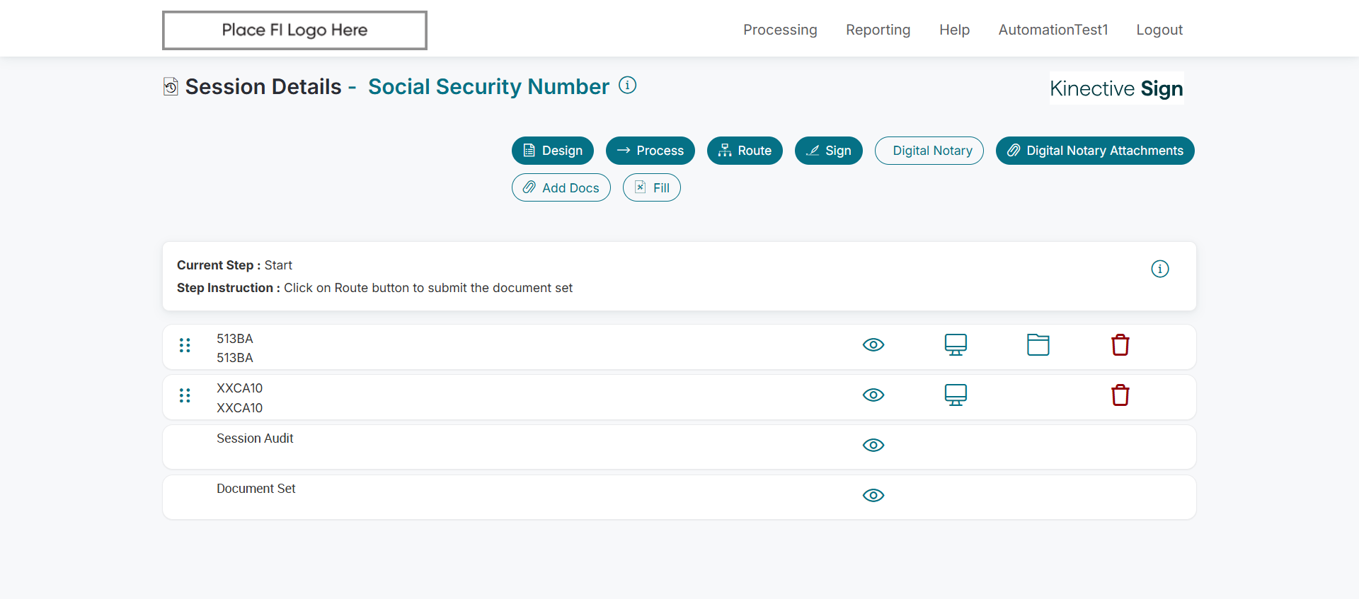Delete the XXCA10 document
Viewport: 1359px width, 599px height.
[x=1120, y=395]
